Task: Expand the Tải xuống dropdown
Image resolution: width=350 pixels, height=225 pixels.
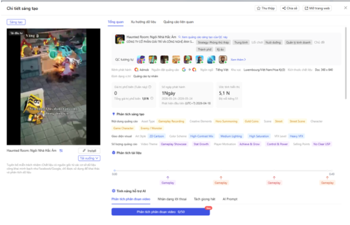Action: pyautogui.click(x=89, y=158)
